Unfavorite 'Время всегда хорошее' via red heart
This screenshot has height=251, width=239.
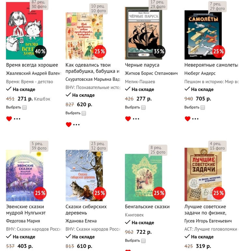point(9,119)
